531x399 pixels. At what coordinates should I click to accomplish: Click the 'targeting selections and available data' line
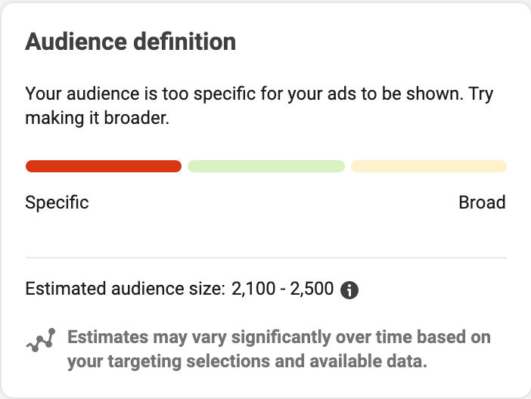pos(247,361)
